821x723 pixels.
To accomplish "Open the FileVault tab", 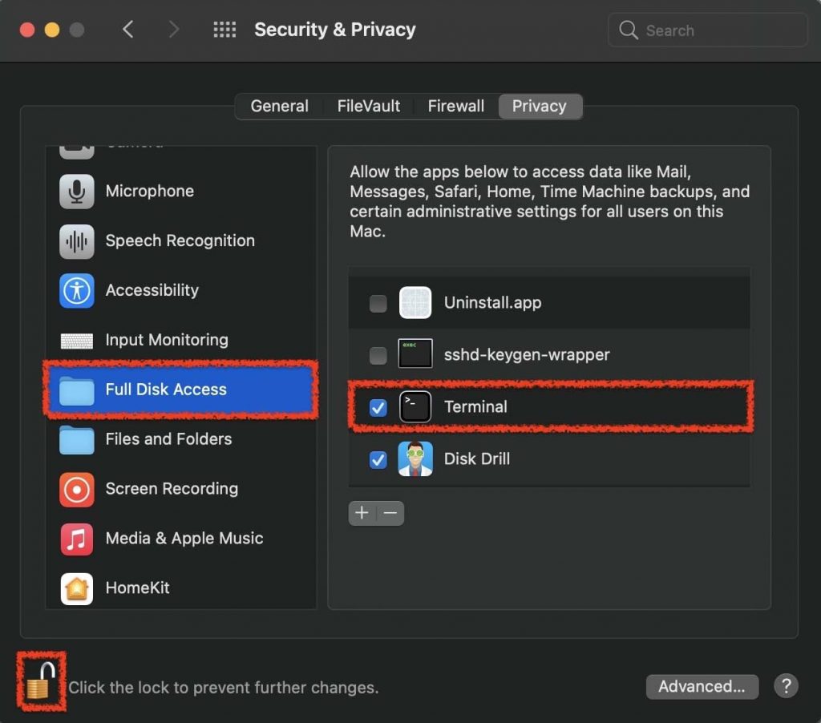I will (368, 106).
